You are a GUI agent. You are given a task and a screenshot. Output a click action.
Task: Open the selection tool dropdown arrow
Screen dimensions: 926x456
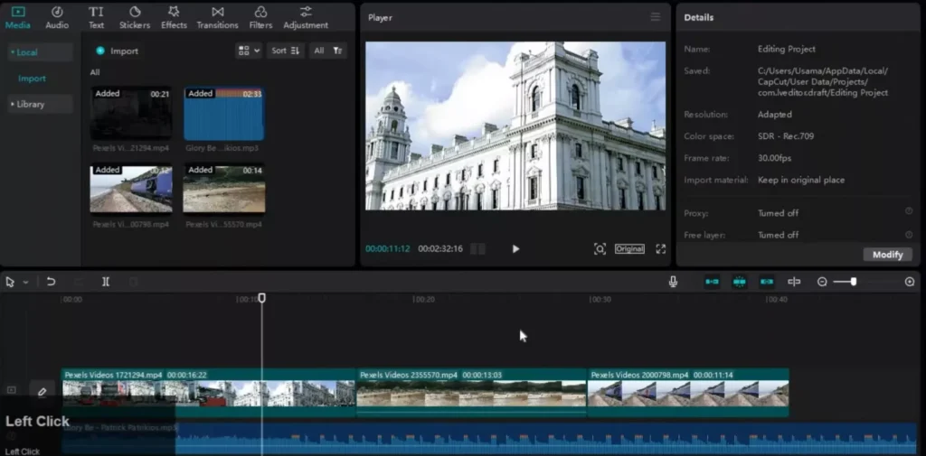(x=25, y=283)
